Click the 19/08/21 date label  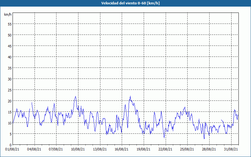pyautogui.click(x=143, y=149)
